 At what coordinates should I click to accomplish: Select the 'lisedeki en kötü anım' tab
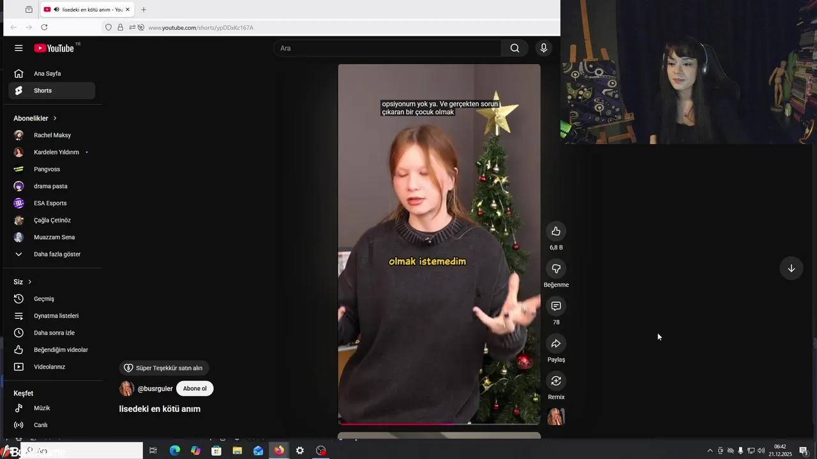tap(87, 10)
